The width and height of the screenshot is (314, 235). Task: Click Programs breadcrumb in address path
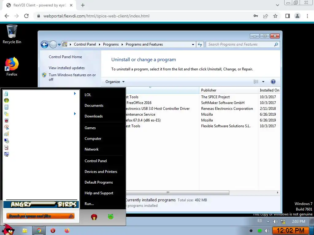[x=111, y=44]
